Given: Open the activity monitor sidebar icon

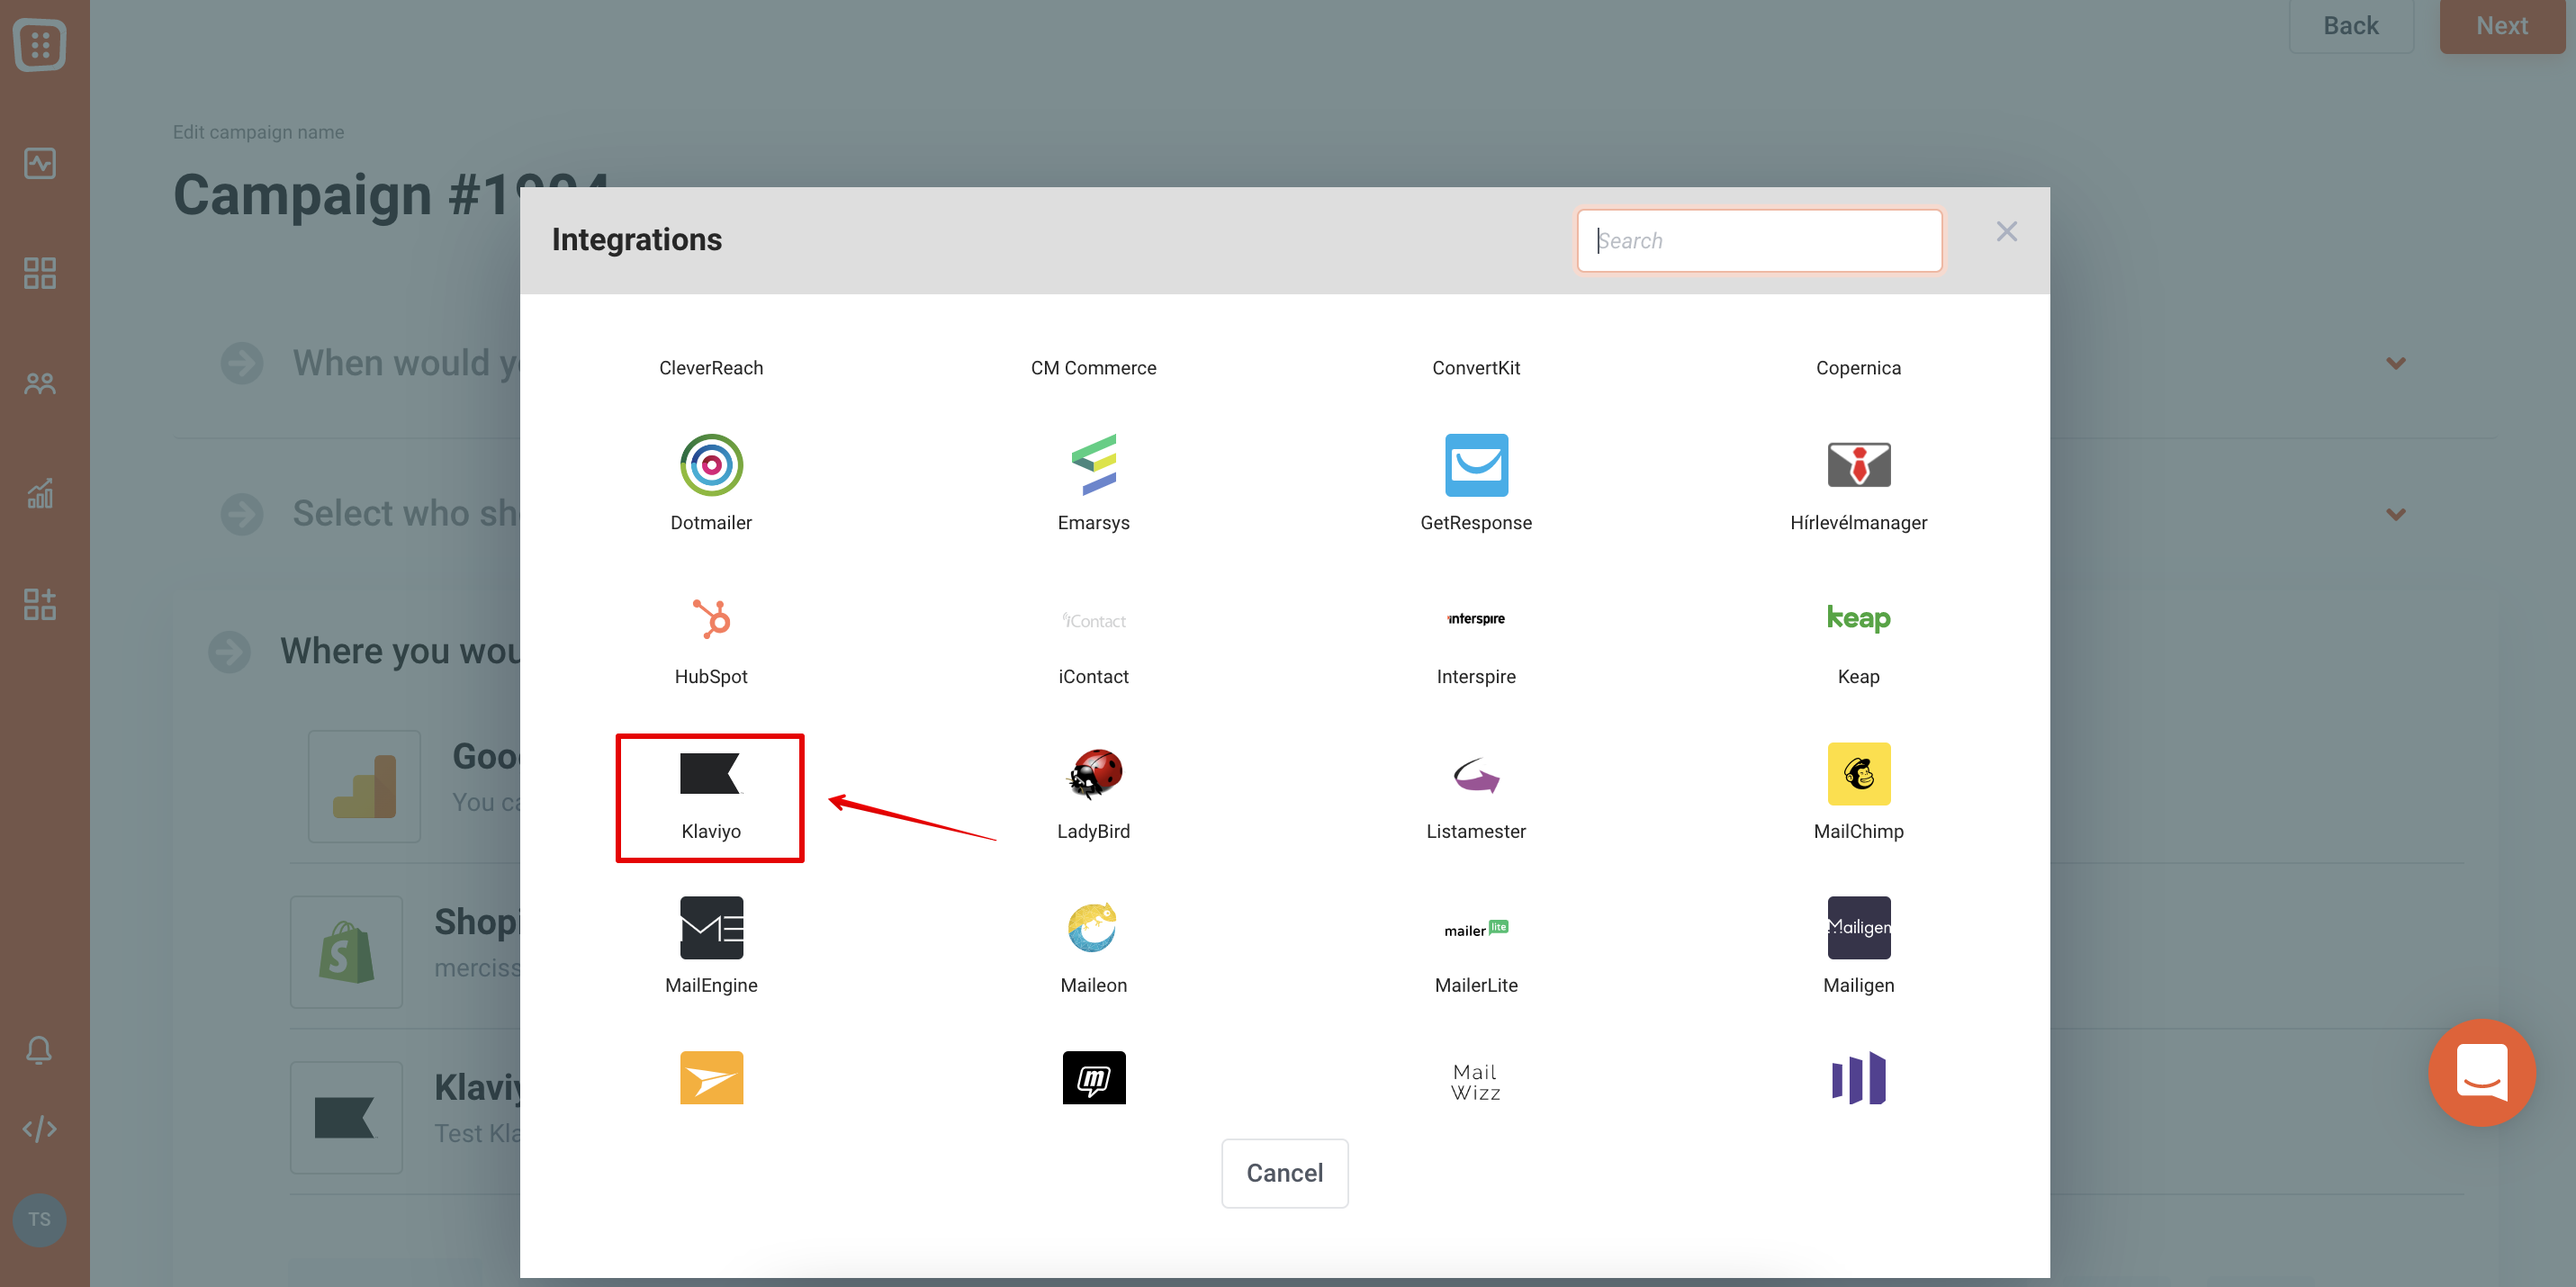Looking at the screenshot, I should pyautogui.click(x=40, y=163).
